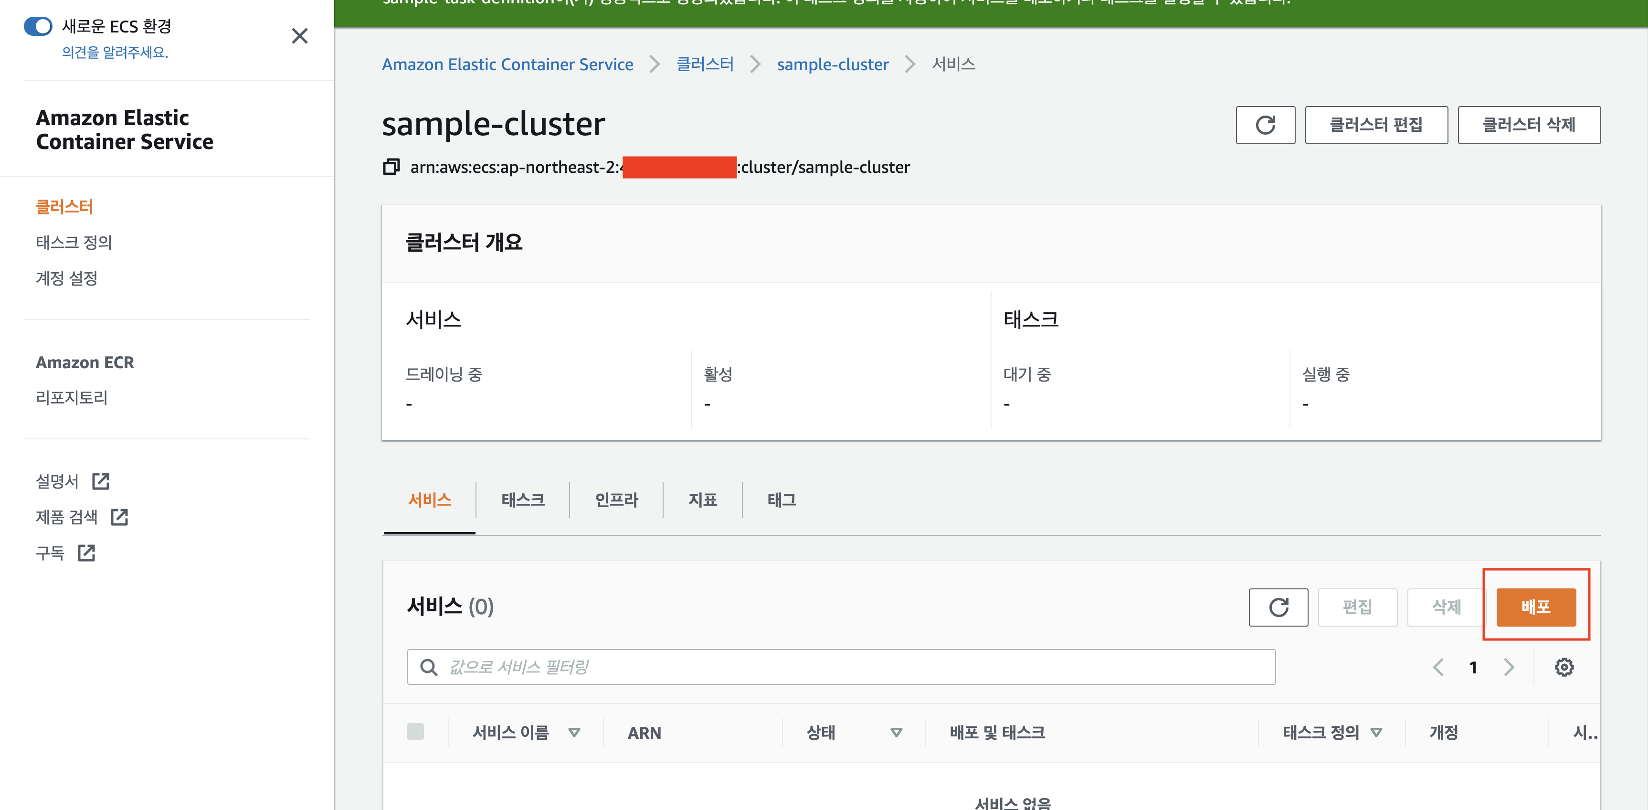
Task: Click the 클러스터 개요 heading
Action: 465,243
